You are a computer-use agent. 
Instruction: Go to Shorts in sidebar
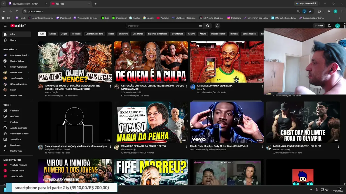pyautogui.click(x=17, y=40)
